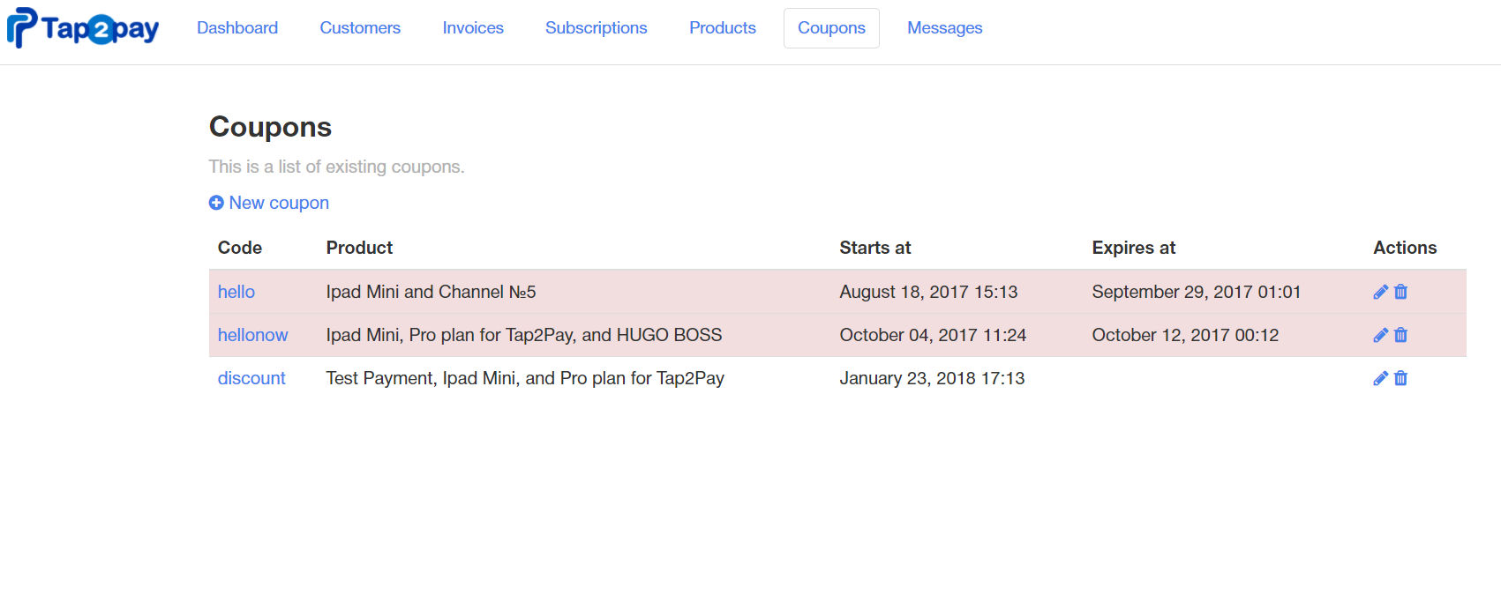1501x602 pixels.
Task: Open the hello coupon code link
Action: (236, 292)
